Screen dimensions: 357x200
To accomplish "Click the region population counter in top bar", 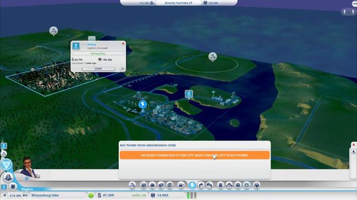I will (211, 3).
